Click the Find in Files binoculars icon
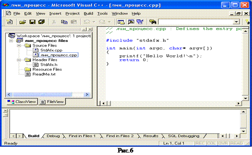252x155 pixels. [x=153, y=22]
